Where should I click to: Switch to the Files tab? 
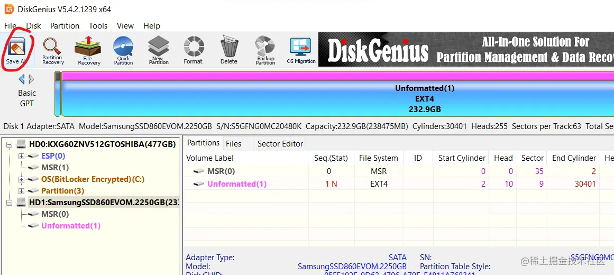234,144
